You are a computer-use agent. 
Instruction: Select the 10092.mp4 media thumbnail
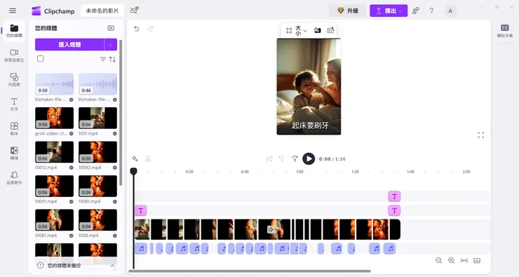click(97, 152)
